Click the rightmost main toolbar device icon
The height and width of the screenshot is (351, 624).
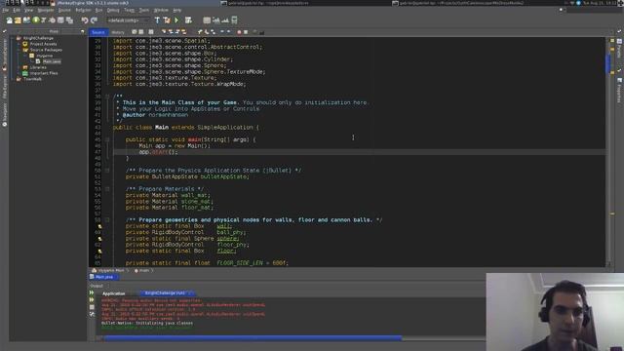point(234,20)
